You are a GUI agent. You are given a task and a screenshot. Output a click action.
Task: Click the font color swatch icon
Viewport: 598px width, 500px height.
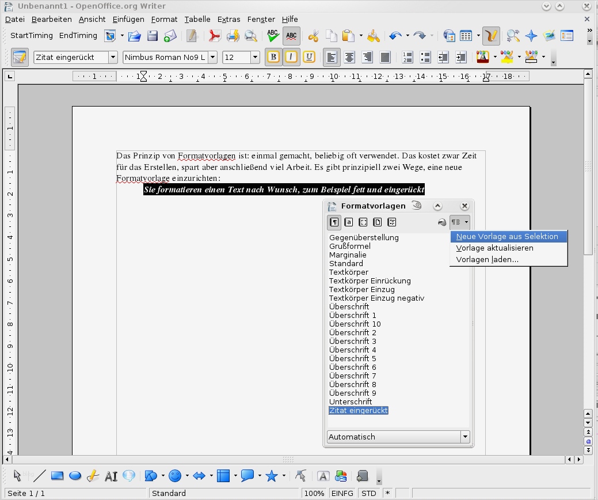tap(482, 57)
